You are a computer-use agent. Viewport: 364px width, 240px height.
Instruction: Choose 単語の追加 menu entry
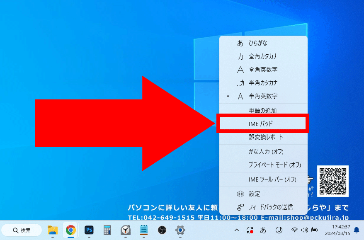point(263,110)
